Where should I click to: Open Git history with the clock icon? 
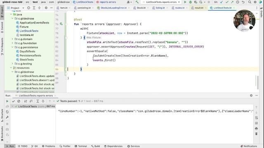(238, 2)
